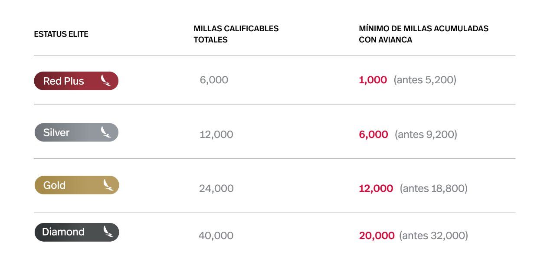Click the bird logo on Gold badge
This screenshot has height=259, width=544.
point(108,185)
